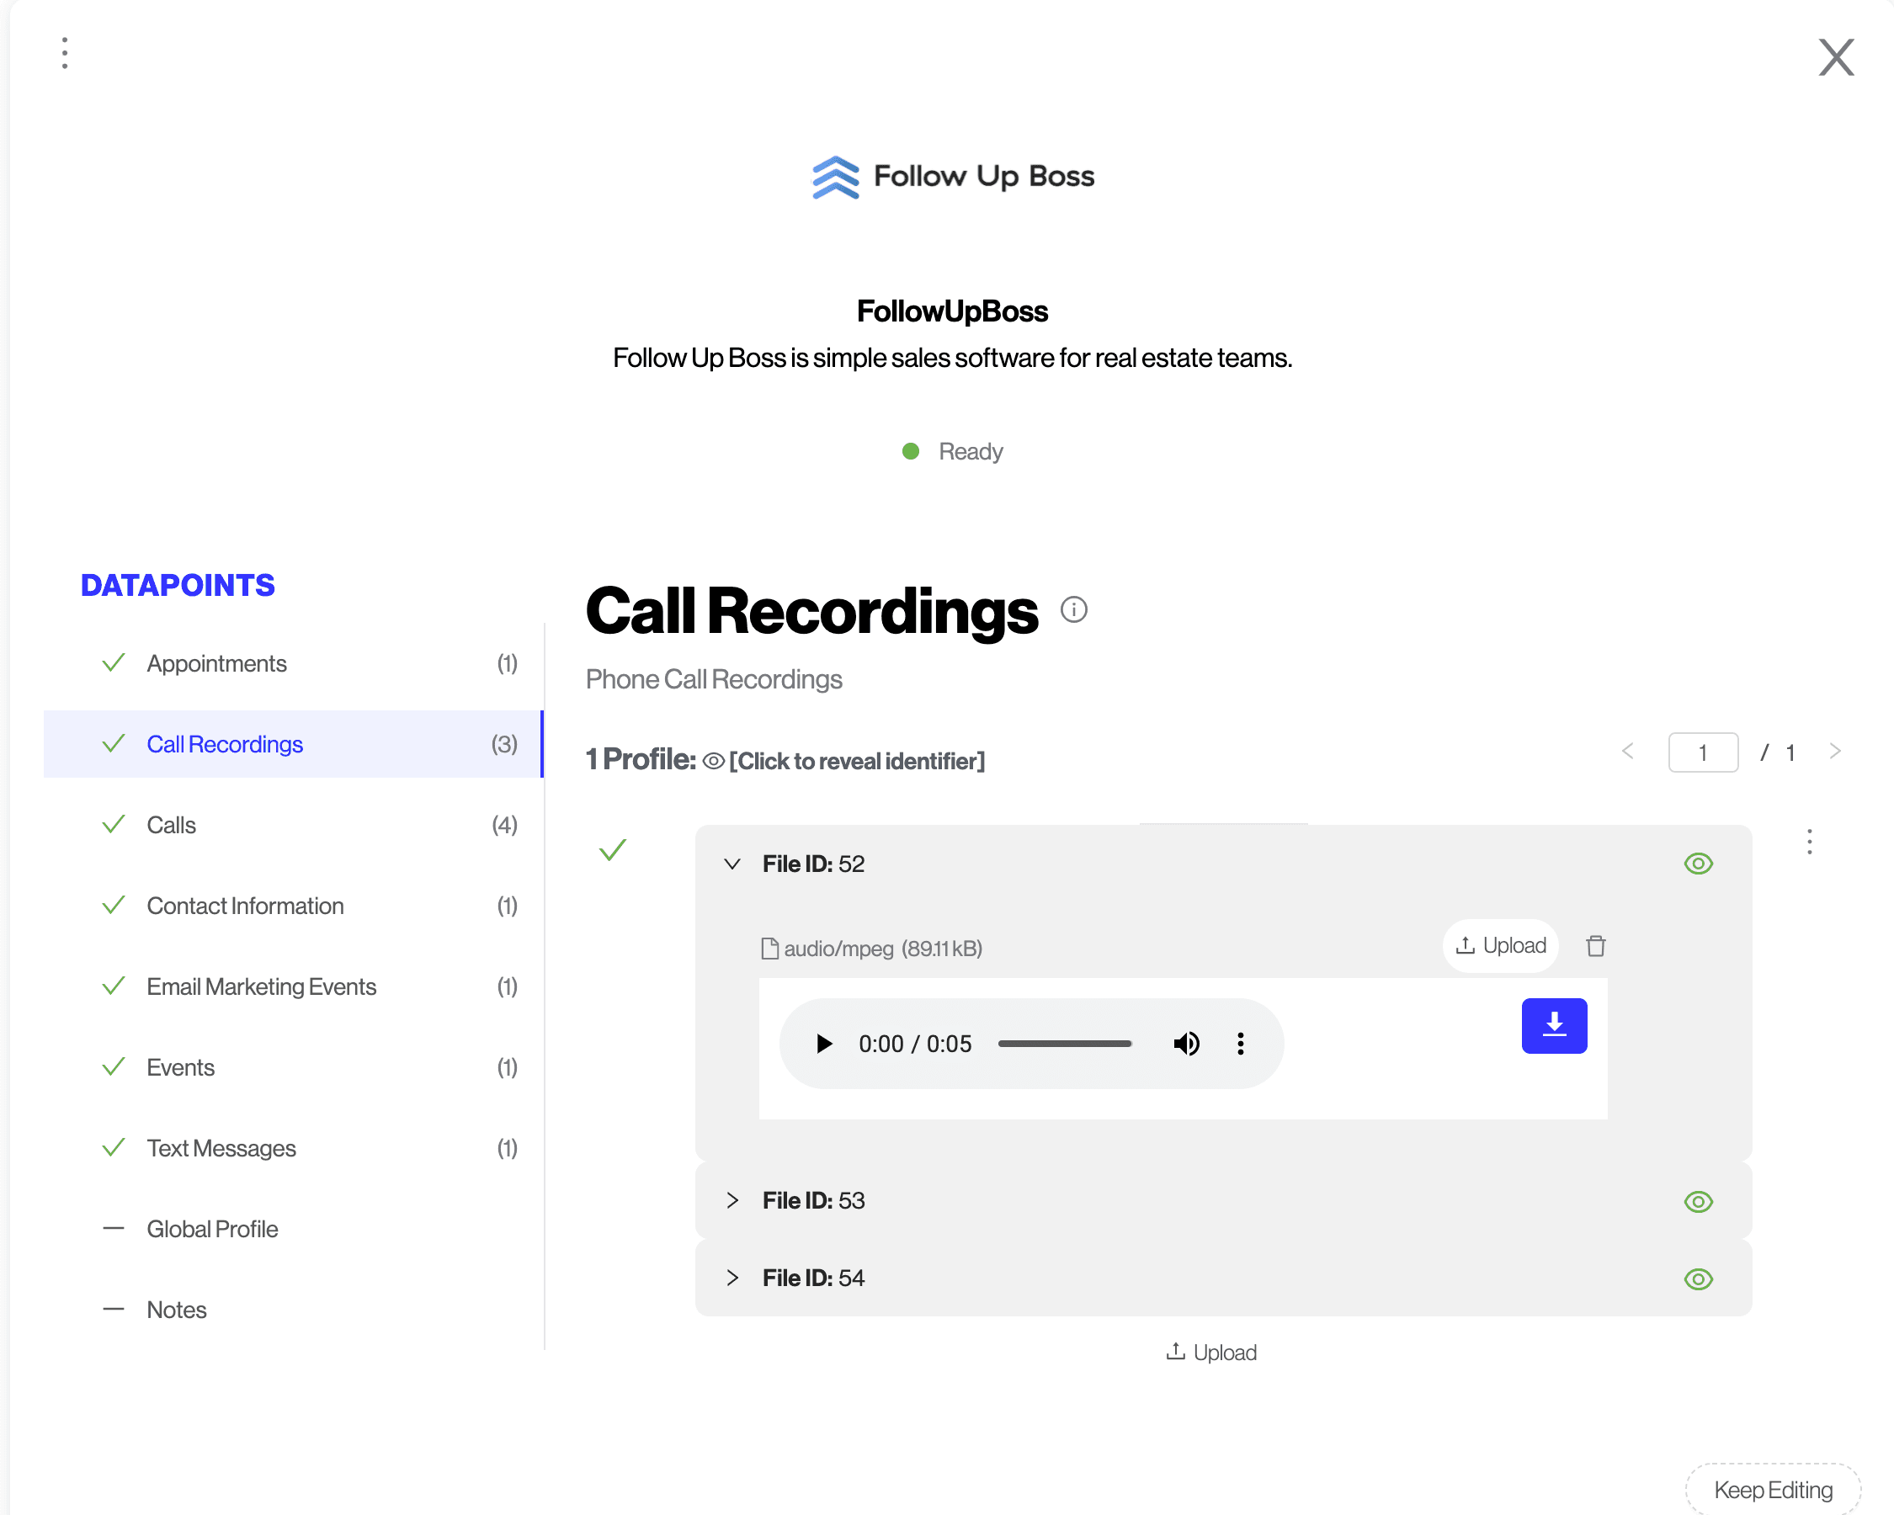Expand the File ID 53 section
Screen dimensions: 1894x1515
[x=732, y=1200]
